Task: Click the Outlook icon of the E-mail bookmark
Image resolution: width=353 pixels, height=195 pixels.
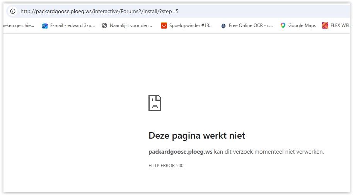Action: pyautogui.click(x=45, y=26)
